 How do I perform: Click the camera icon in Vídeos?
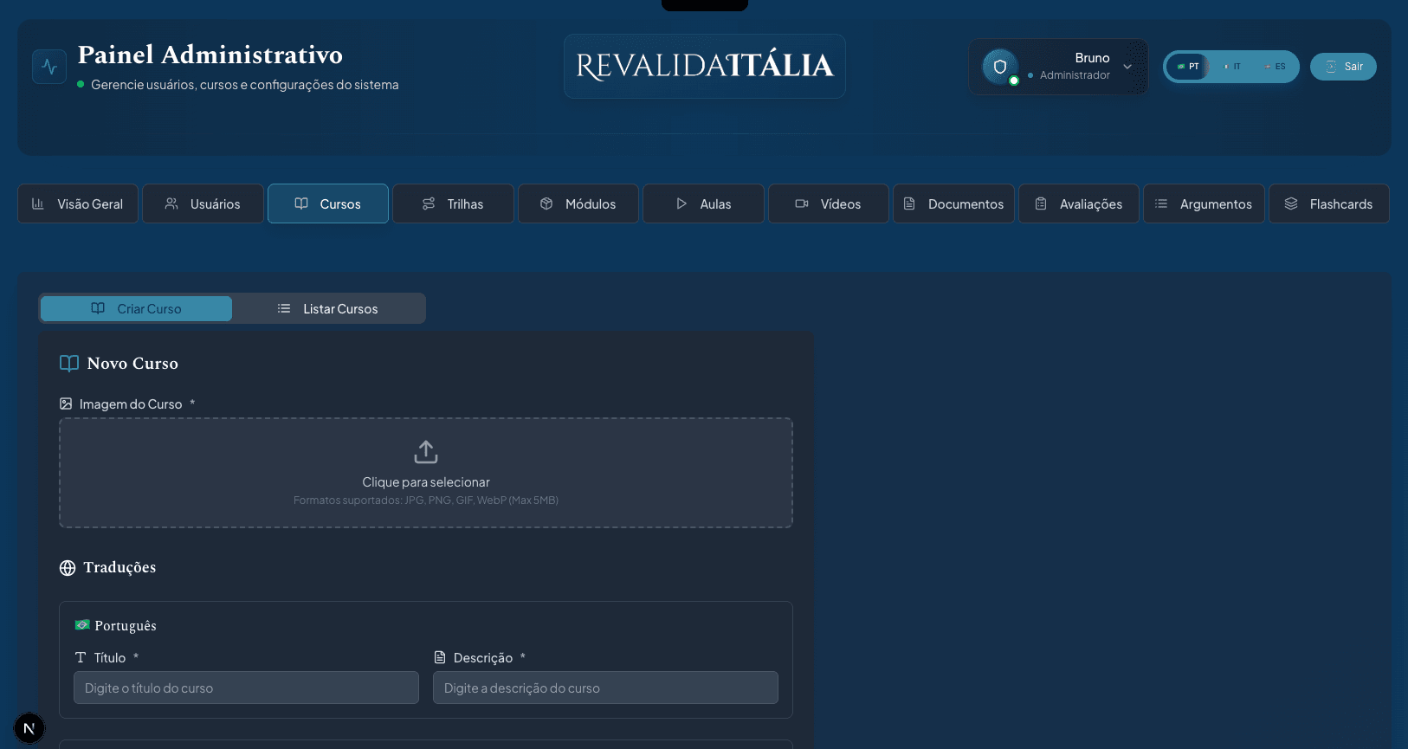click(802, 203)
